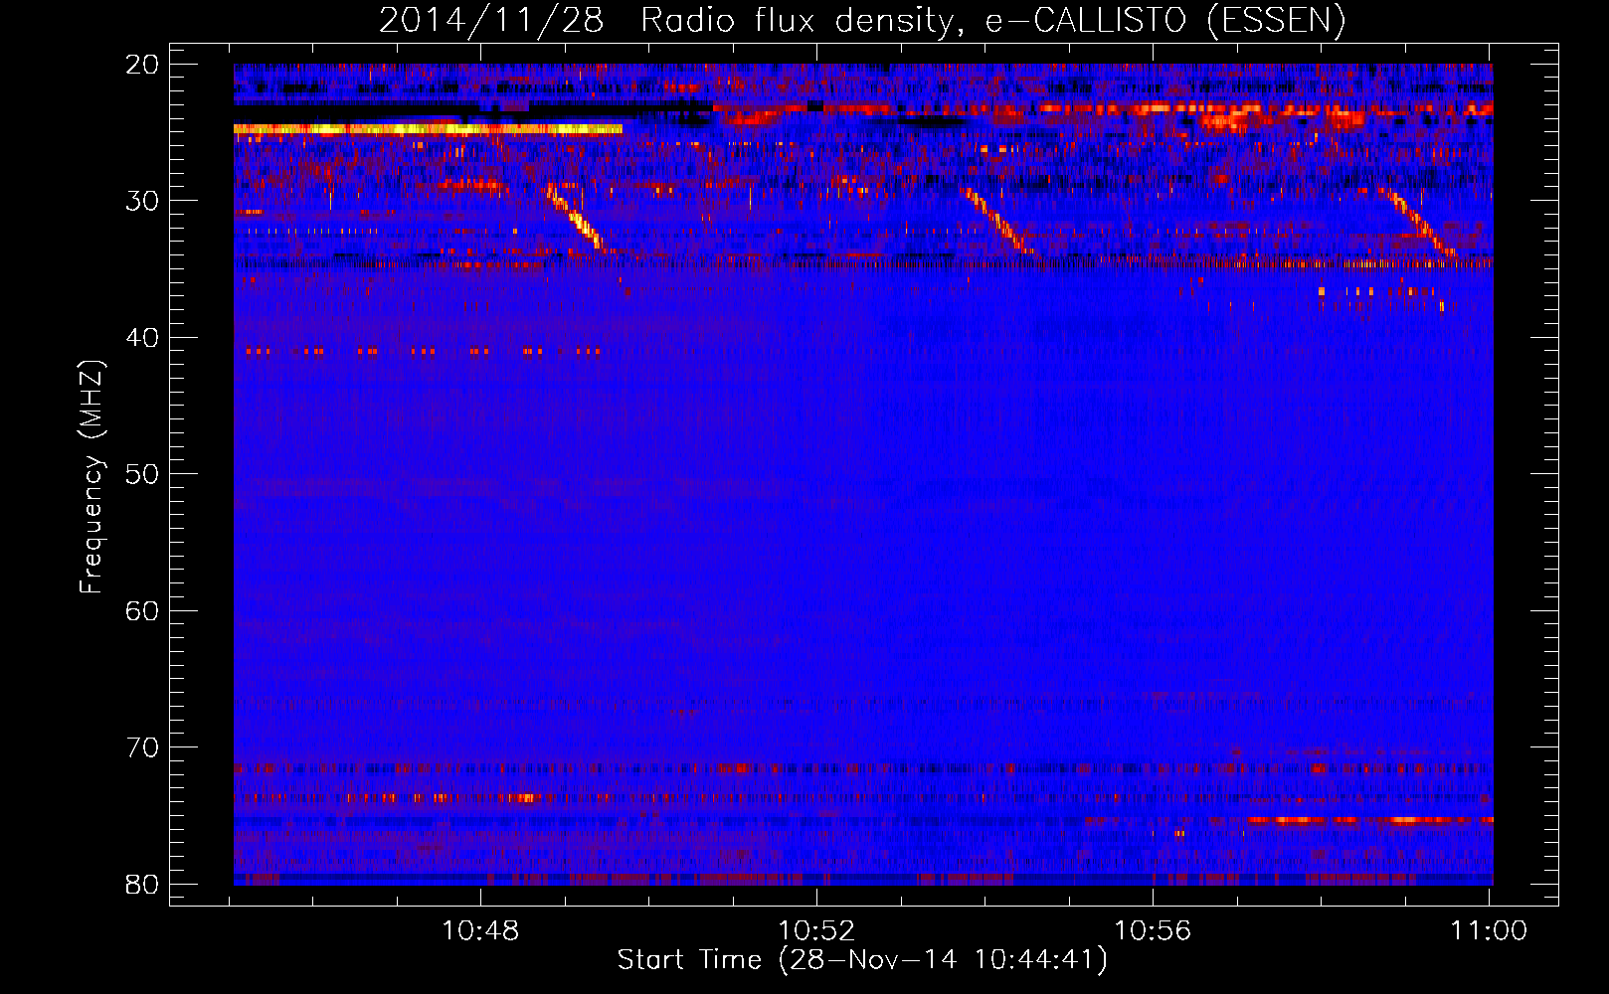Click the drifting burst streak after 10:54

point(998,222)
